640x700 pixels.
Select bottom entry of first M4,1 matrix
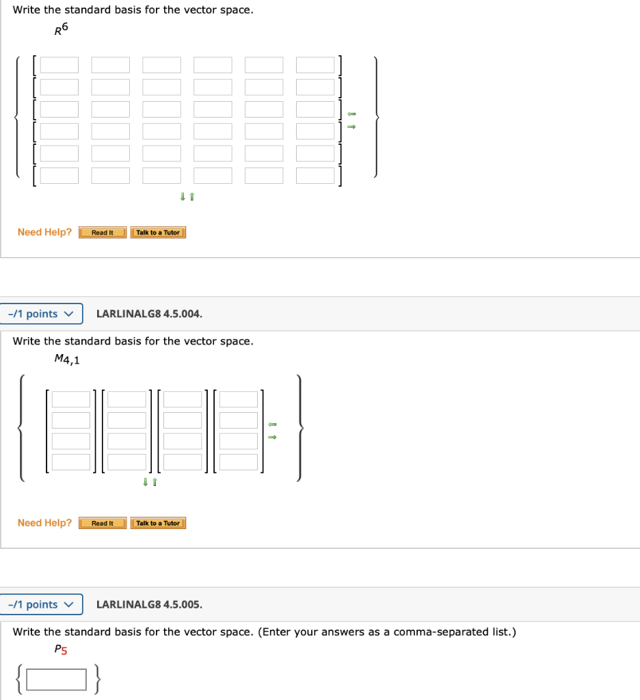click(x=71, y=462)
